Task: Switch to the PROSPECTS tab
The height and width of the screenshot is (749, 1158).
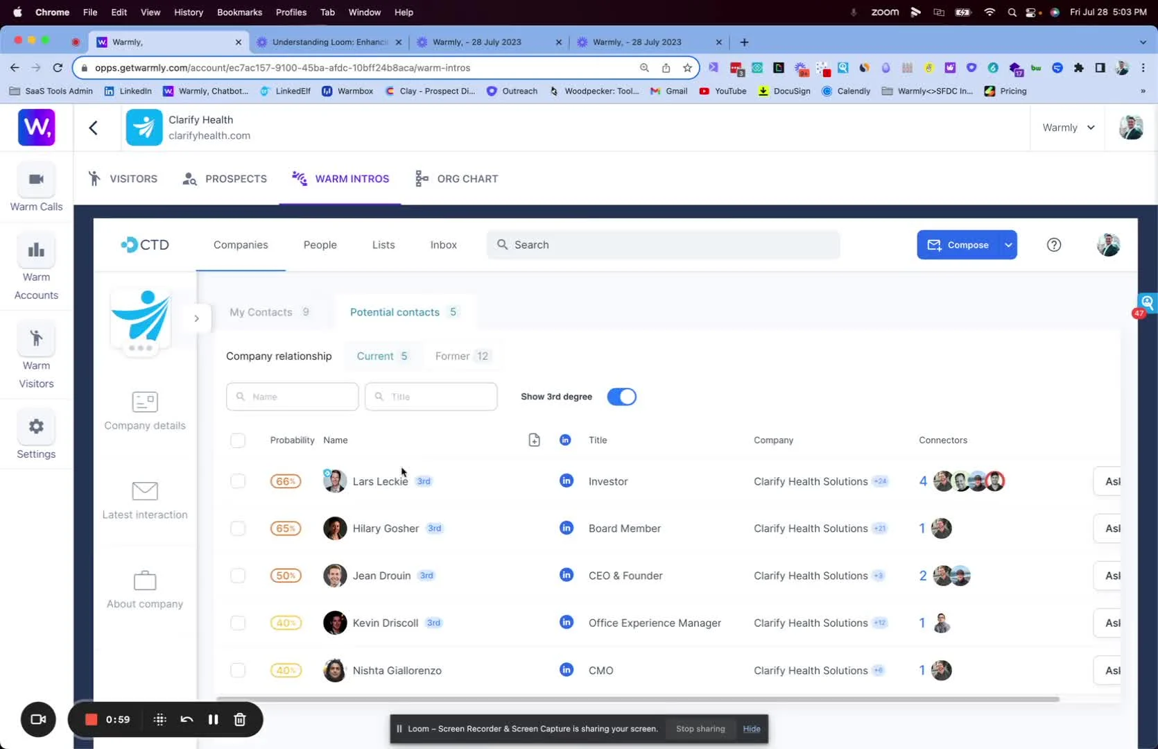Action: click(x=225, y=179)
